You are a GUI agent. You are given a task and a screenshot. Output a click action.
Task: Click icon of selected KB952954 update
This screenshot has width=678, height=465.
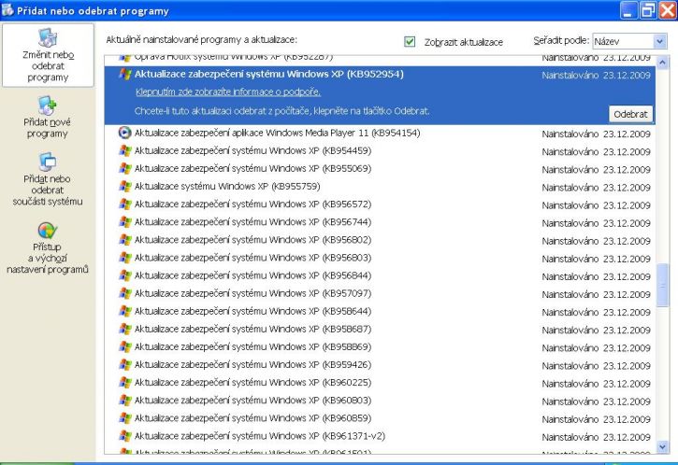pyautogui.click(x=125, y=74)
